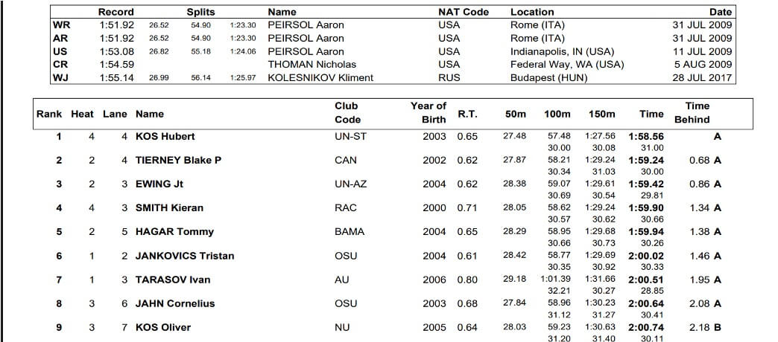The image size is (778, 342).
Task: Click THOMAN Nicholas record holder name
Action: point(312,65)
